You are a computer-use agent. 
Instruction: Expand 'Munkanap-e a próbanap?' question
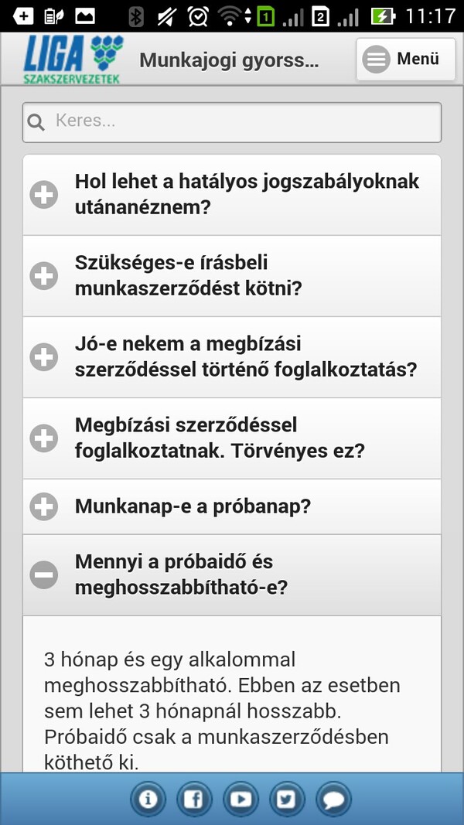(x=44, y=506)
